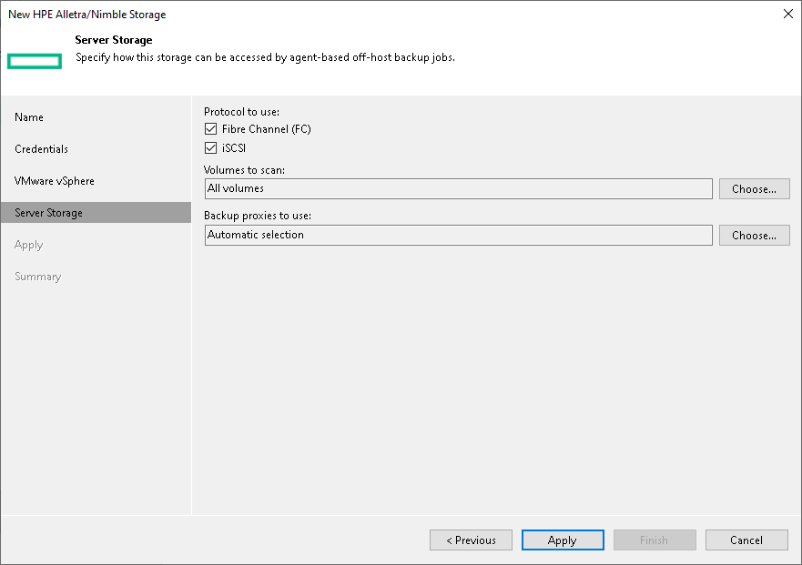
Task: Click the Apply button at bottom
Action: [563, 540]
